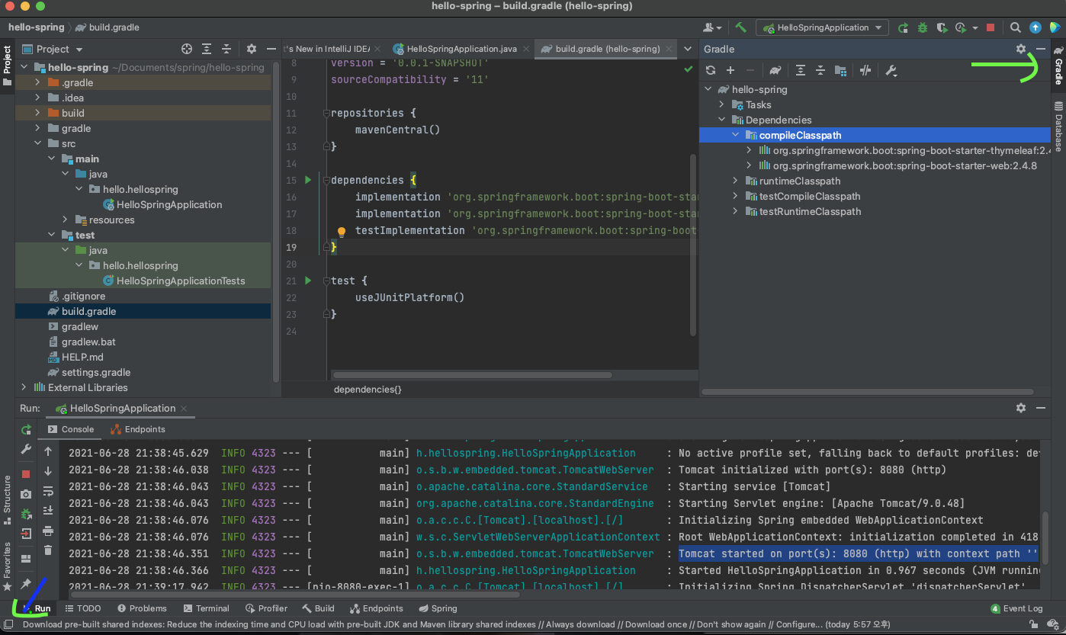The height and width of the screenshot is (635, 1066).
Task: Dump threads using the camera icon
Action: click(26, 494)
